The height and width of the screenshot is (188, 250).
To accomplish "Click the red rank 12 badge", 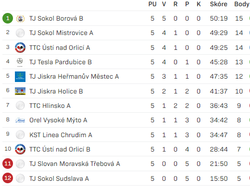I will [8, 178].
